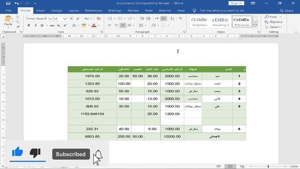
Task: Open the Paragraph dialog launcher
Action: pos(184,32)
